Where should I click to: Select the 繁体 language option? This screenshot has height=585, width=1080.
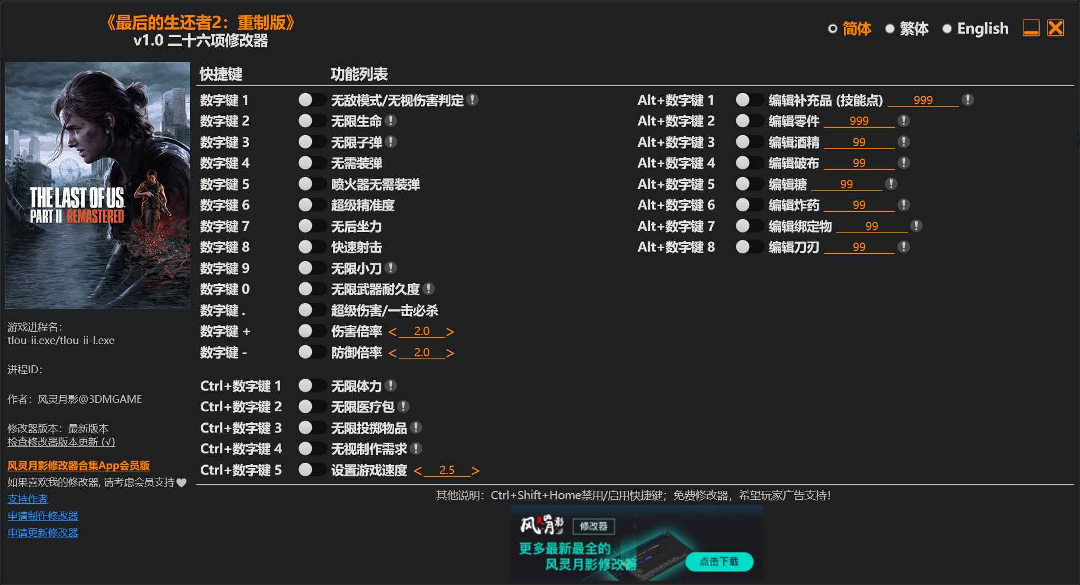click(x=890, y=28)
